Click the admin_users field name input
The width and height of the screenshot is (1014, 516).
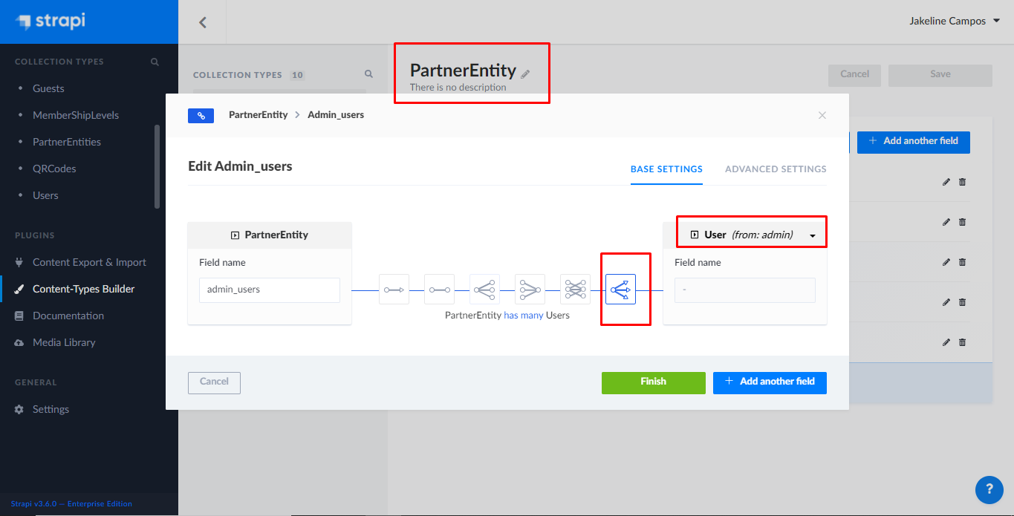click(269, 290)
